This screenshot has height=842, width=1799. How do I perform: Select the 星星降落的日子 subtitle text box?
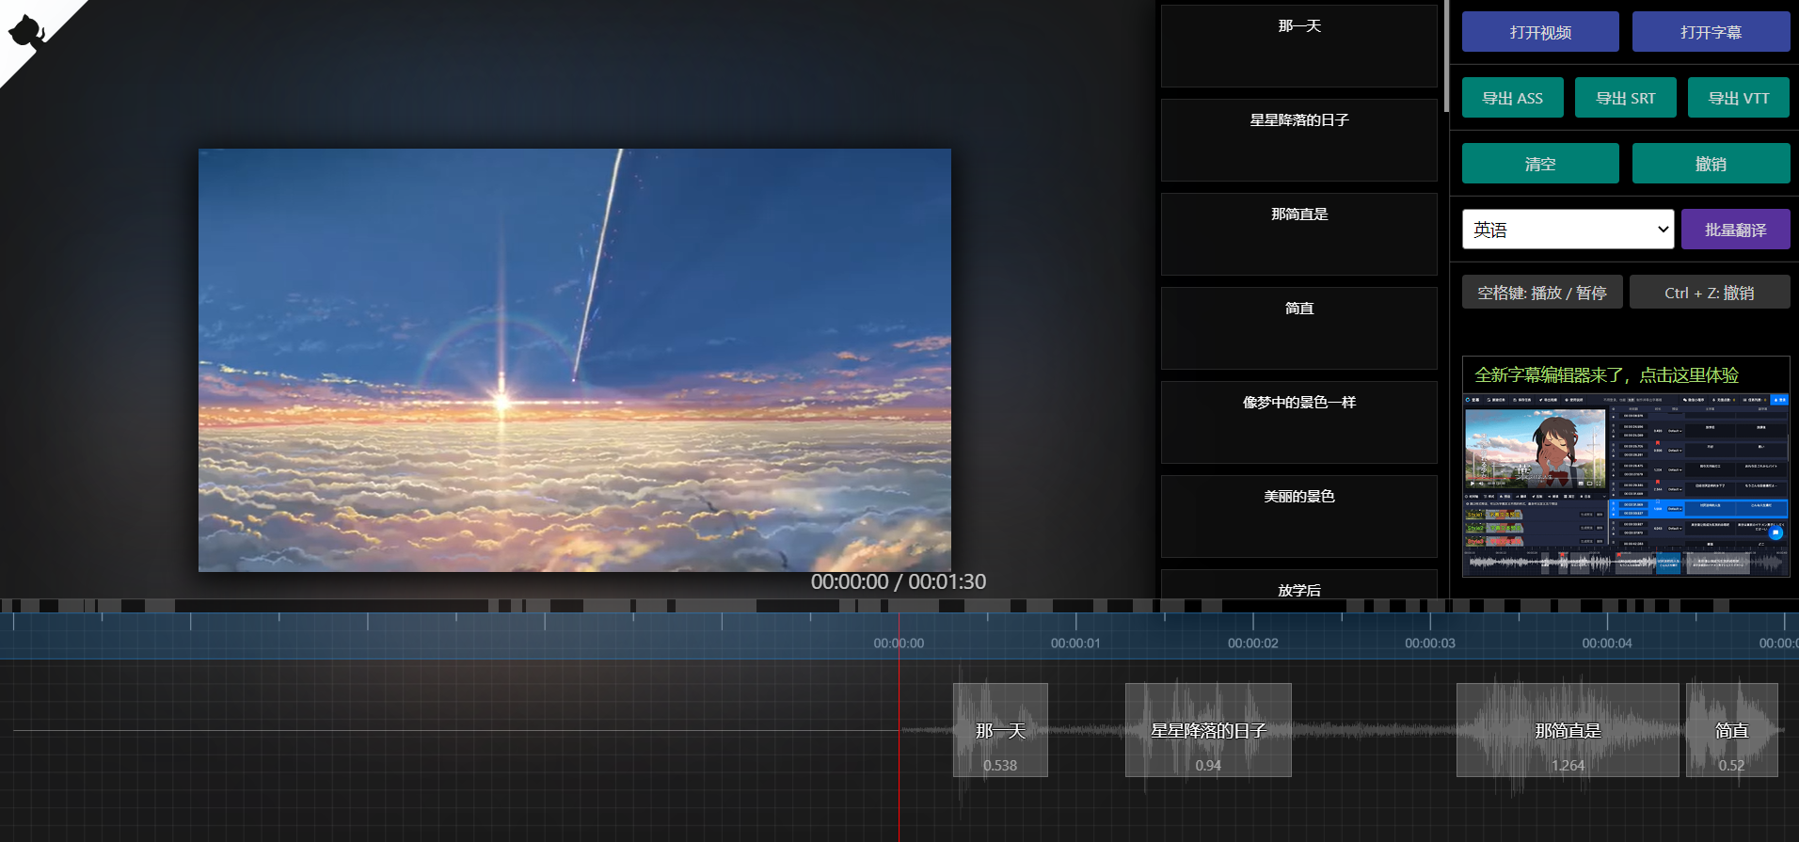point(1298,140)
